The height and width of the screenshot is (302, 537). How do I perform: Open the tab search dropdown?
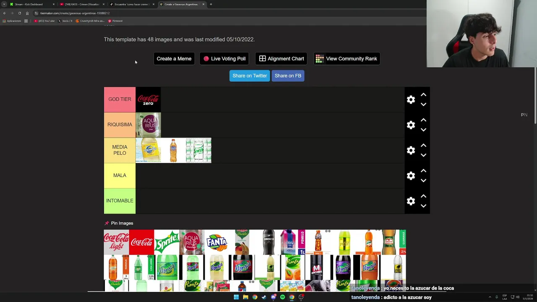pos(4,4)
